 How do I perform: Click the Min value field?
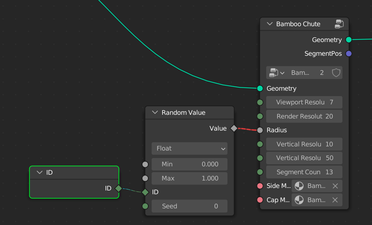(x=190, y=164)
